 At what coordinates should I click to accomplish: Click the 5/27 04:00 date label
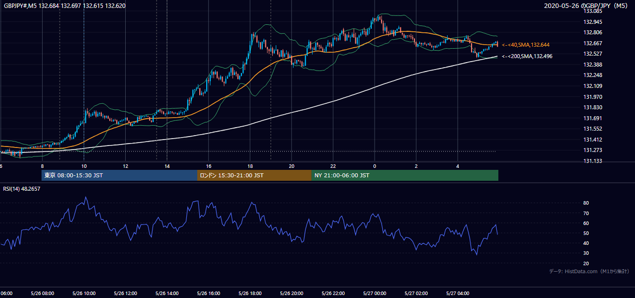(x=458, y=294)
